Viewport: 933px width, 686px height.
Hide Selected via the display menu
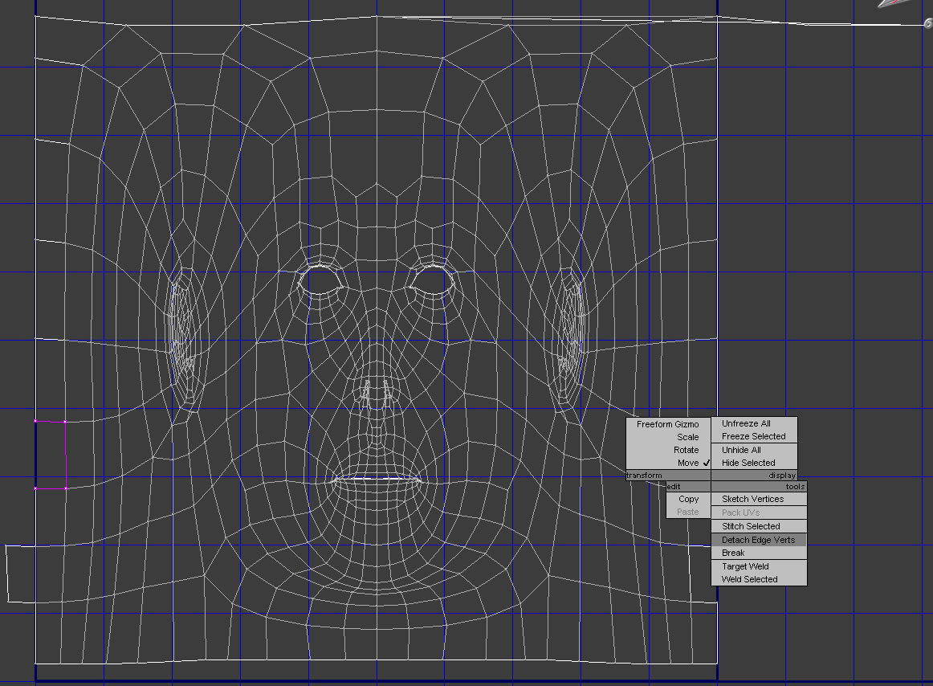pyautogui.click(x=748, y=463)
